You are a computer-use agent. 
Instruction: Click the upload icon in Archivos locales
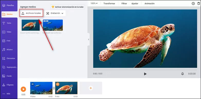point(23,13)
